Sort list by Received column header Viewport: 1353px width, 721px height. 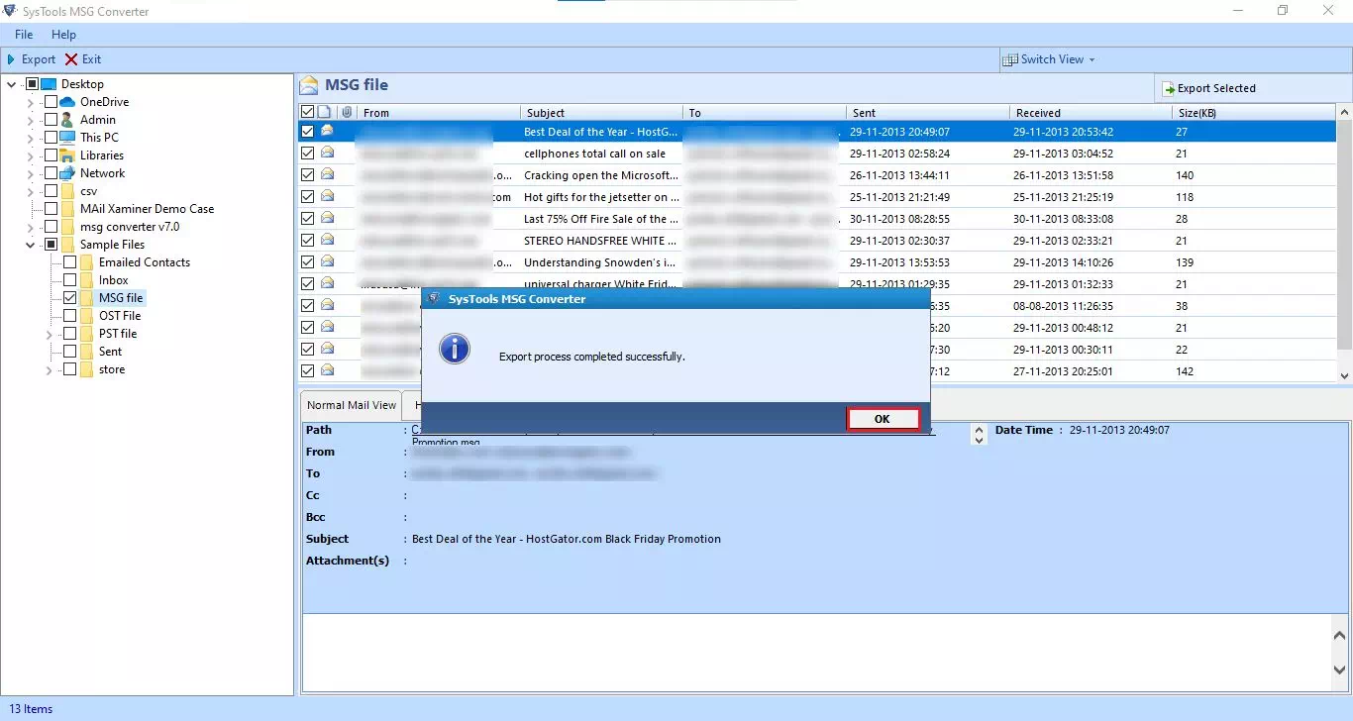tap(1092, 113)
